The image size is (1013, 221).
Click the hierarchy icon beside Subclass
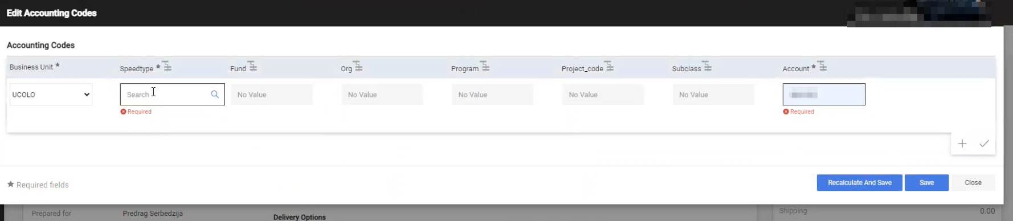coord(707,66)
